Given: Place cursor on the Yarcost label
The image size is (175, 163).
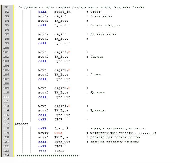Looking at the screenshot, I should (x=21, y=124).
